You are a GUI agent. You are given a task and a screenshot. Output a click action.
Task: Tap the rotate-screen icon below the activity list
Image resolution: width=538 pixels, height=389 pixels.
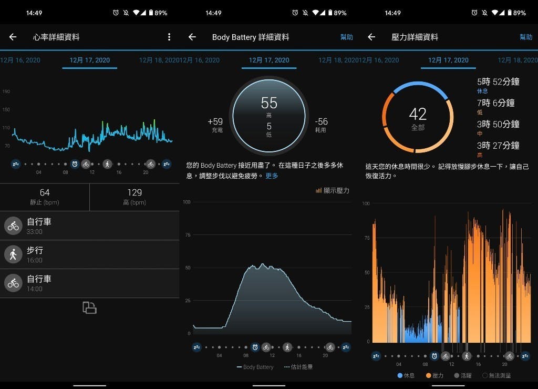coord(89,308)
